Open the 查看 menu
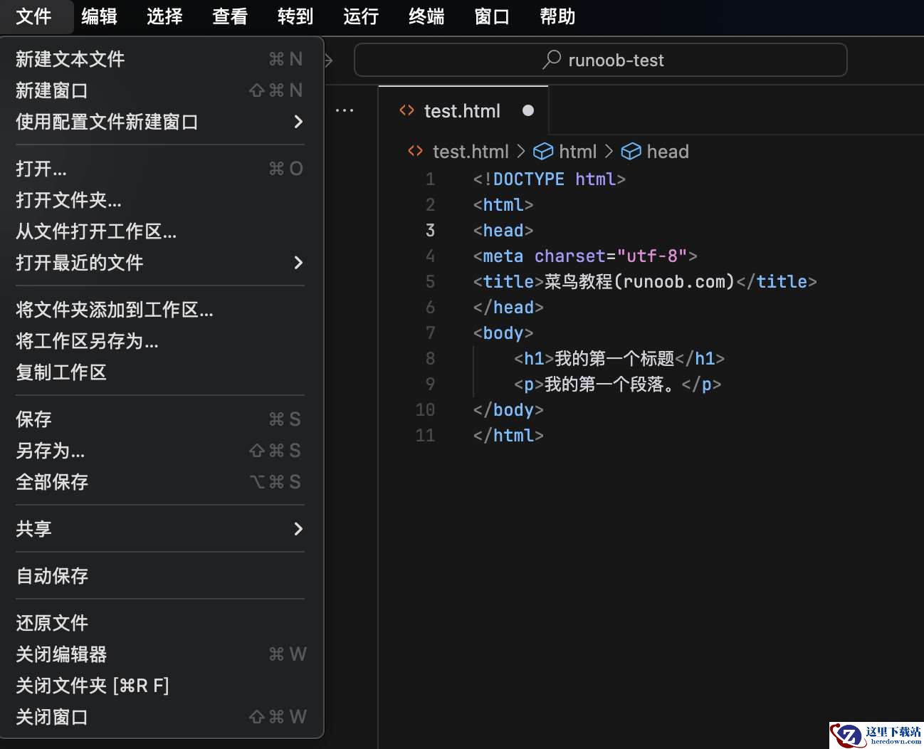This screenshot has height=749, width=924. (230, 16)
